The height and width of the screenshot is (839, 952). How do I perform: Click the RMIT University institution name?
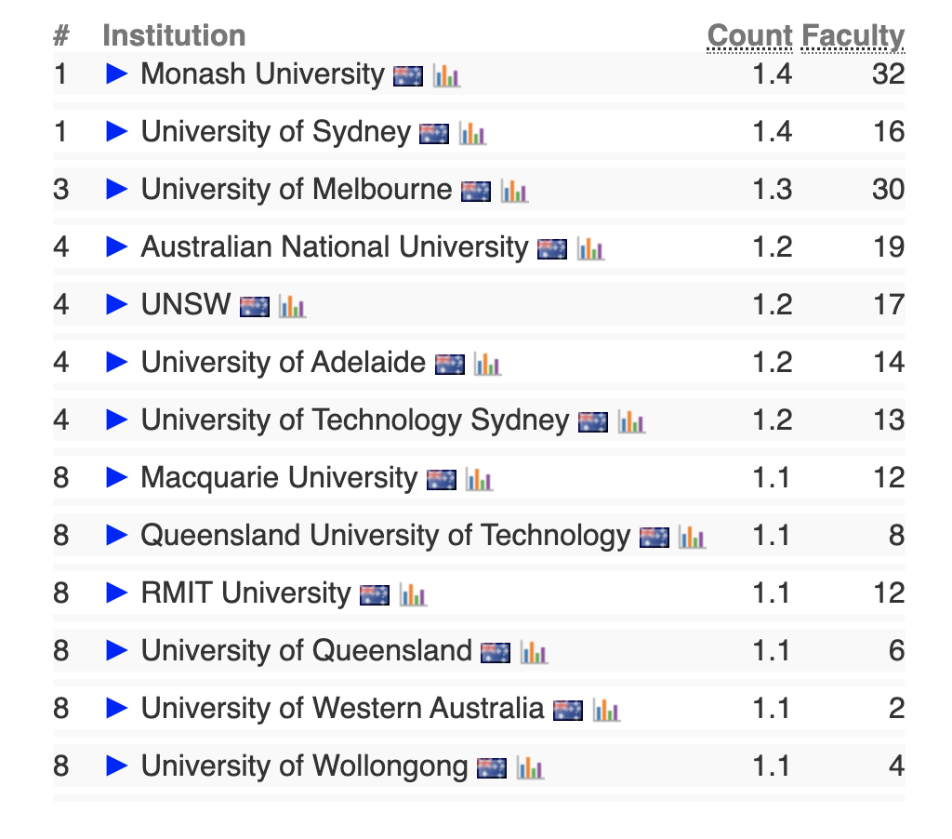click(245, 593)
